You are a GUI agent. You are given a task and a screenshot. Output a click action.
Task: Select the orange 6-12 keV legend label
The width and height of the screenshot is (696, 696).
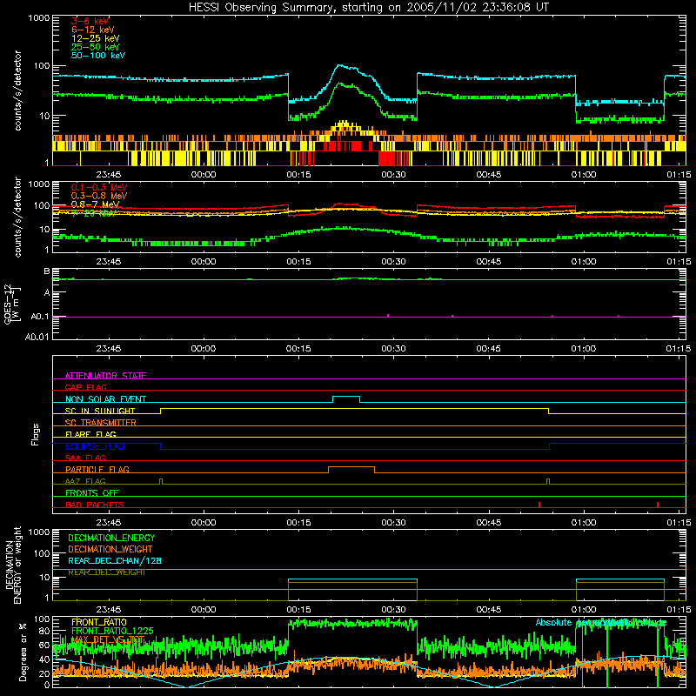point(93,30)
